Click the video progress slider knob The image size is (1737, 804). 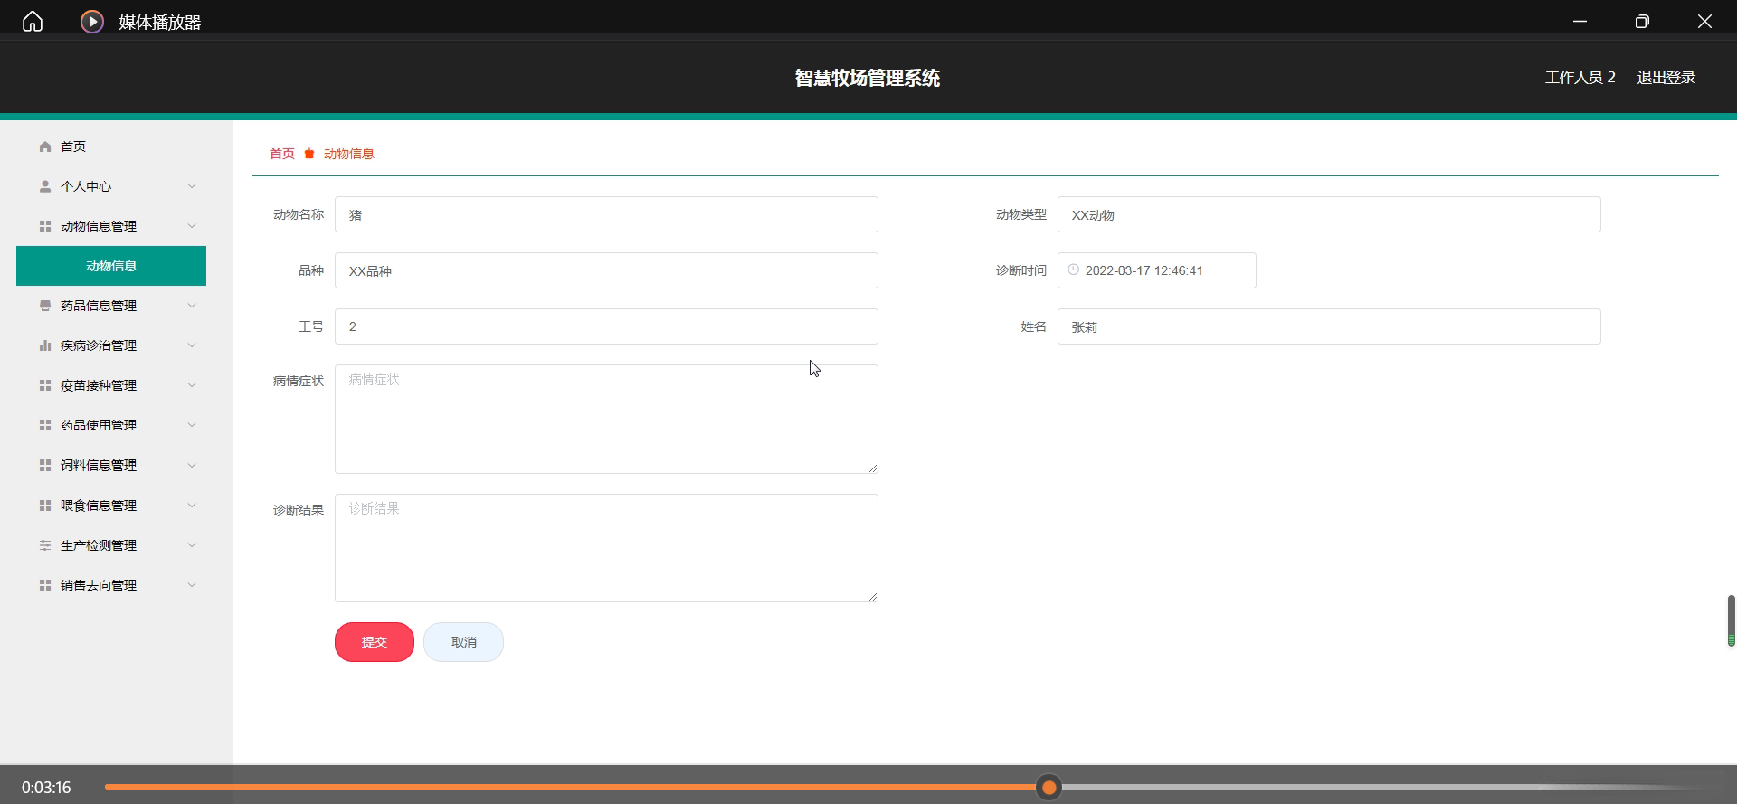click(x=1049, y=788)
